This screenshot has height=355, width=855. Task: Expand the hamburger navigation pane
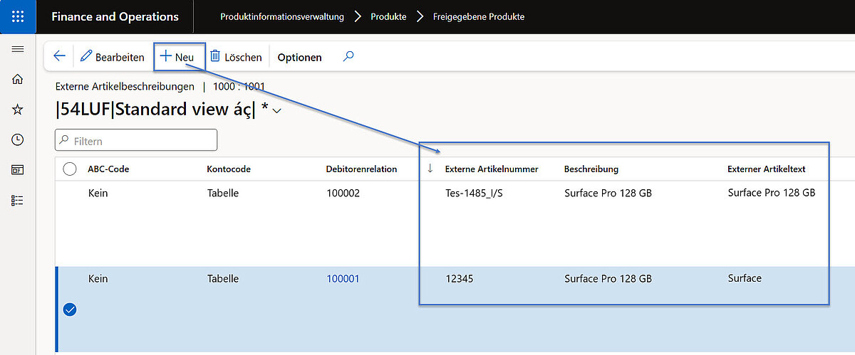coord(18,49)
